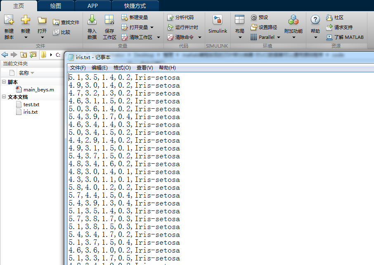Click the 新建 yellow plus icon
The image size is (374, 265).
(26, 20)
